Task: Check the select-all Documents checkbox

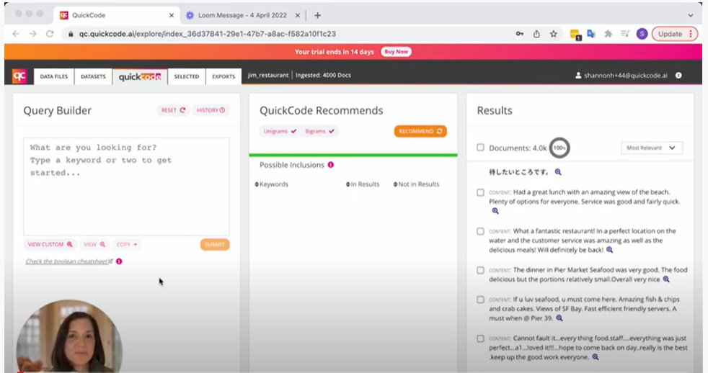Action: (480, 148)
